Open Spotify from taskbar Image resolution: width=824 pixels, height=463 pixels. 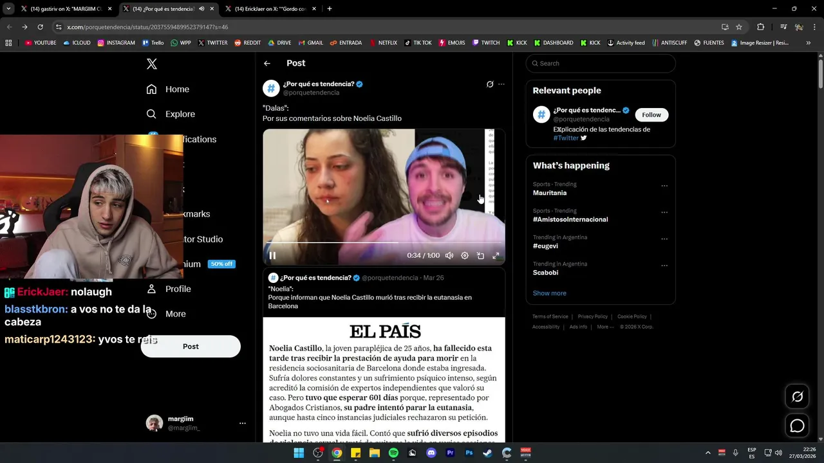pyautogui.click(x=393, y=453)
